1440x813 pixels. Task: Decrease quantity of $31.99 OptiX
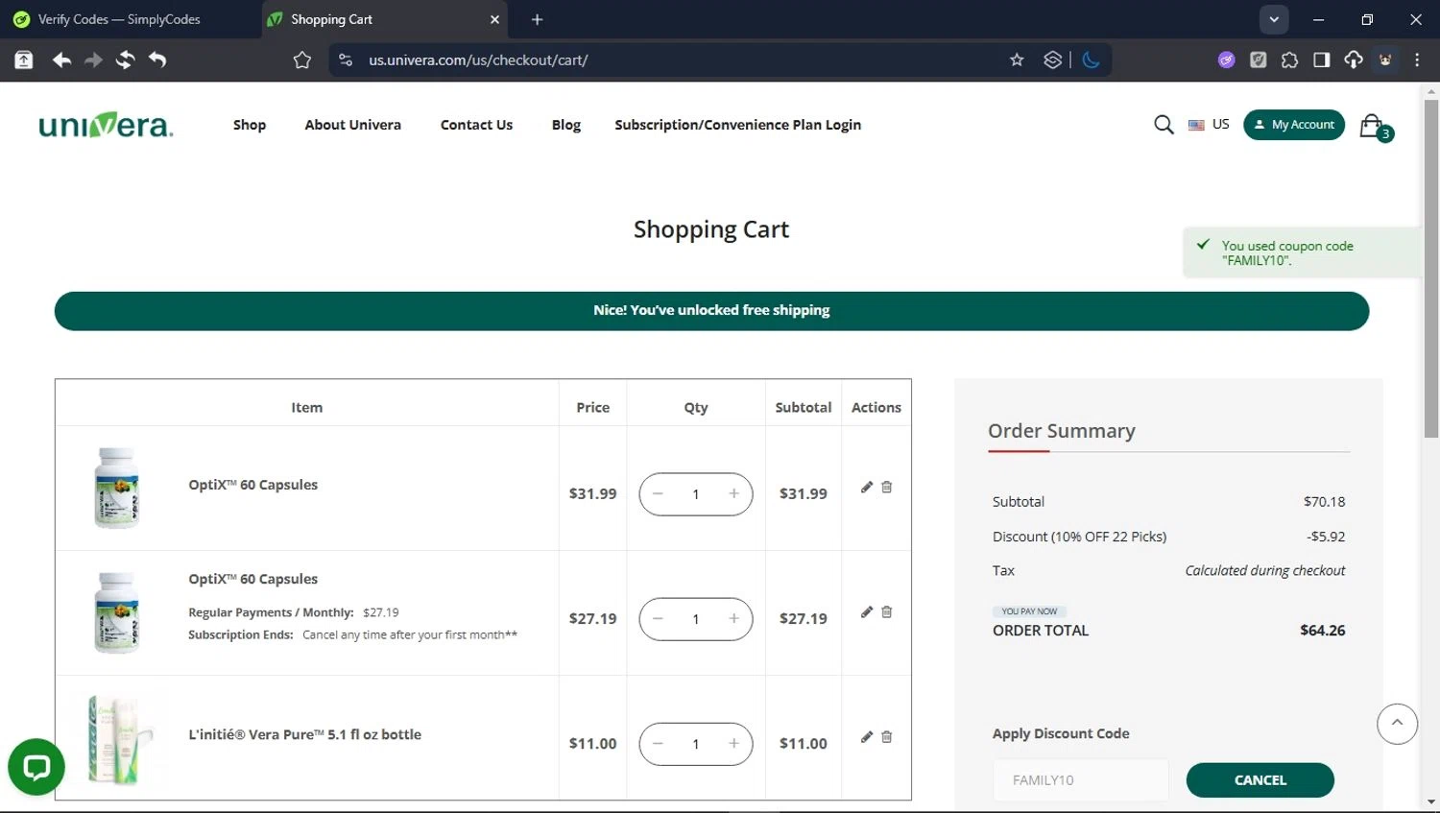coord(658,493)
